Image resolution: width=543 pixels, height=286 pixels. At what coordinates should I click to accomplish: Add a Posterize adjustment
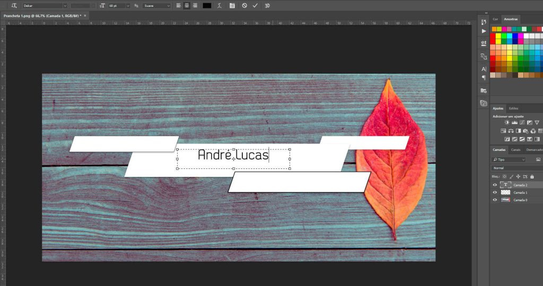tap(514, 139)
